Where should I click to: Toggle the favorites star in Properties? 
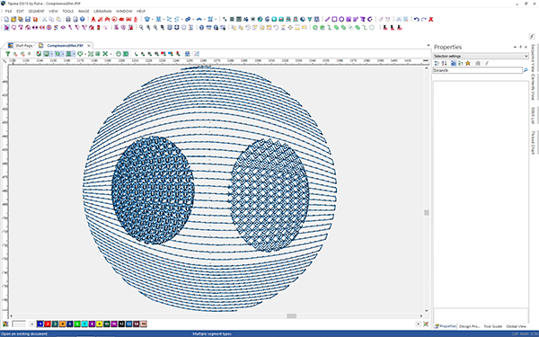[468, 63]
